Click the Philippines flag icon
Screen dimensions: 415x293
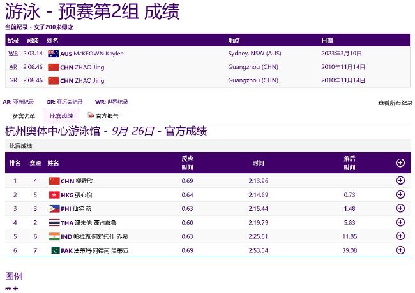54,209
